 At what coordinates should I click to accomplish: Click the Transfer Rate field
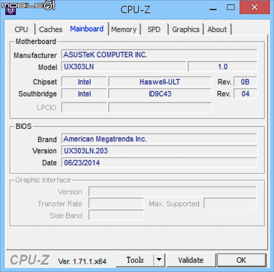[x=116, y=203]
